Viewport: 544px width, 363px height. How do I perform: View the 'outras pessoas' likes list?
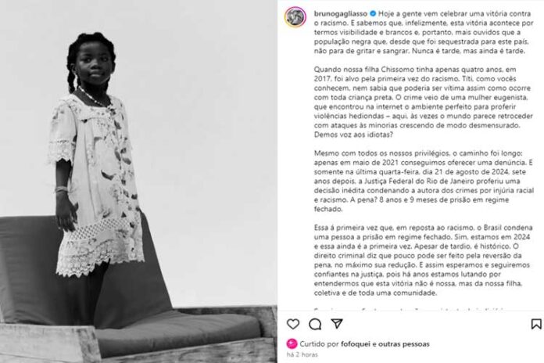click(x=404, y=344)
